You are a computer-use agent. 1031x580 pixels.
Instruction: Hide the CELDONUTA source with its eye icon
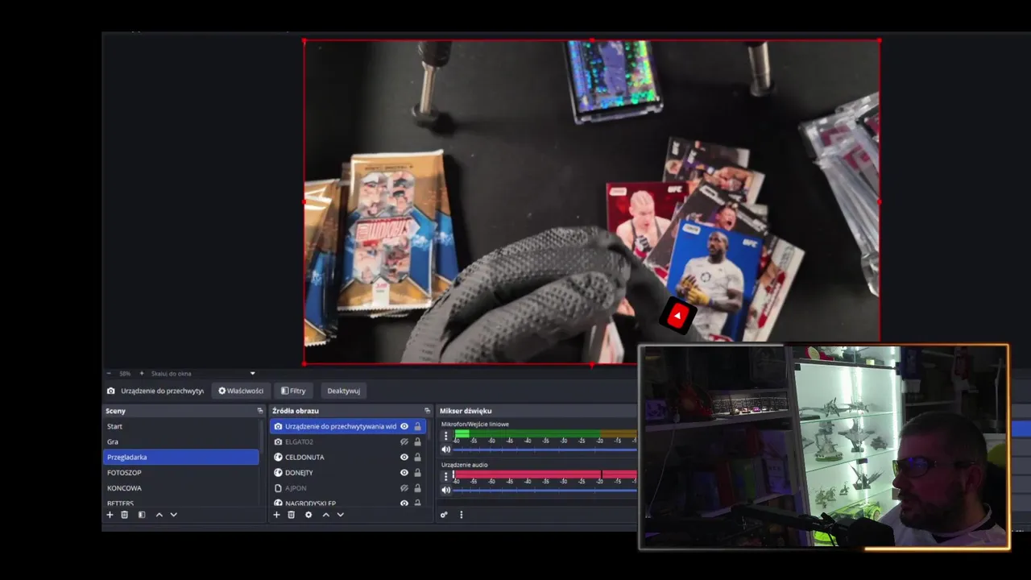(404, 457)
